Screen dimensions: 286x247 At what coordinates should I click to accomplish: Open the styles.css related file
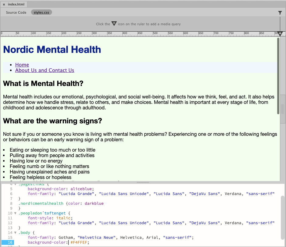[x=41, y=12]
